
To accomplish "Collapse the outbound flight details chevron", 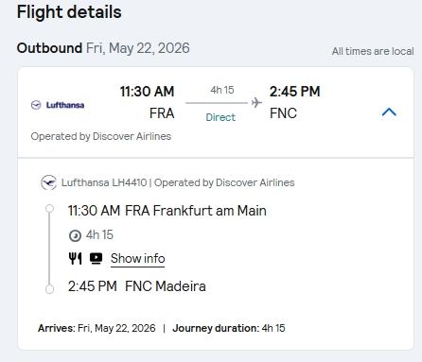I will tap(389, 112).
